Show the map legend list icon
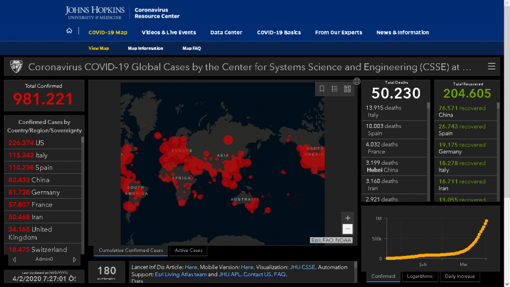510x287 pixels. tap(334, 89)
